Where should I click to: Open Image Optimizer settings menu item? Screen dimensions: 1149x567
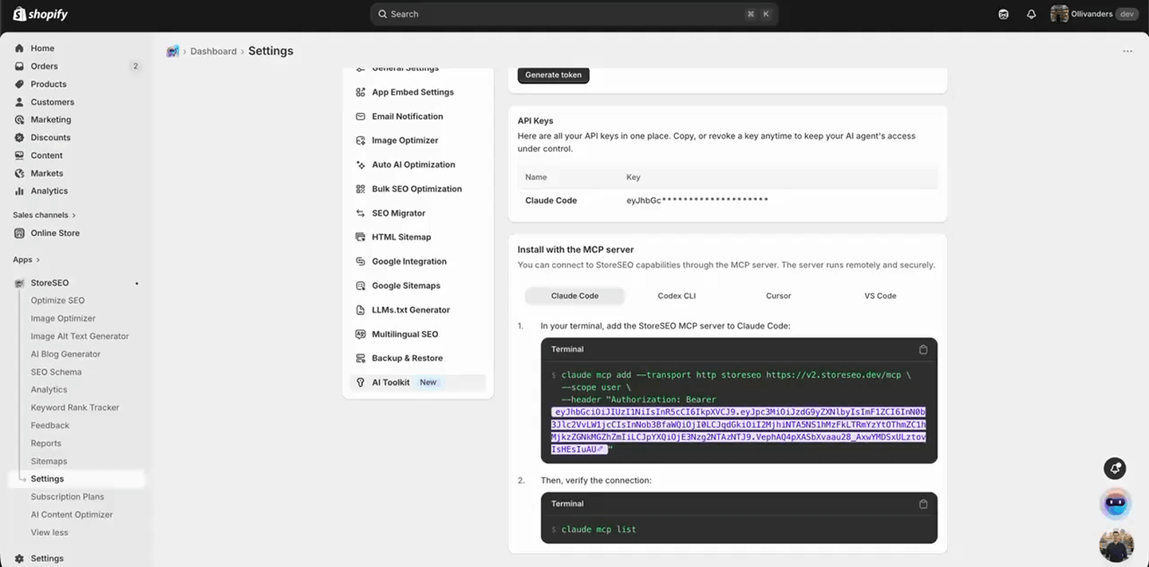[405, 140]
